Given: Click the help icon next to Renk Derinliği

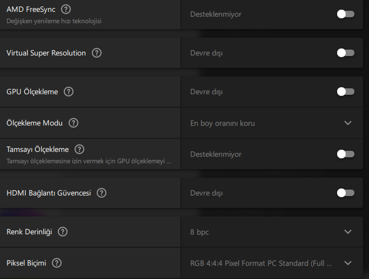Looking at the screenshot, I should tap(63, 232).
